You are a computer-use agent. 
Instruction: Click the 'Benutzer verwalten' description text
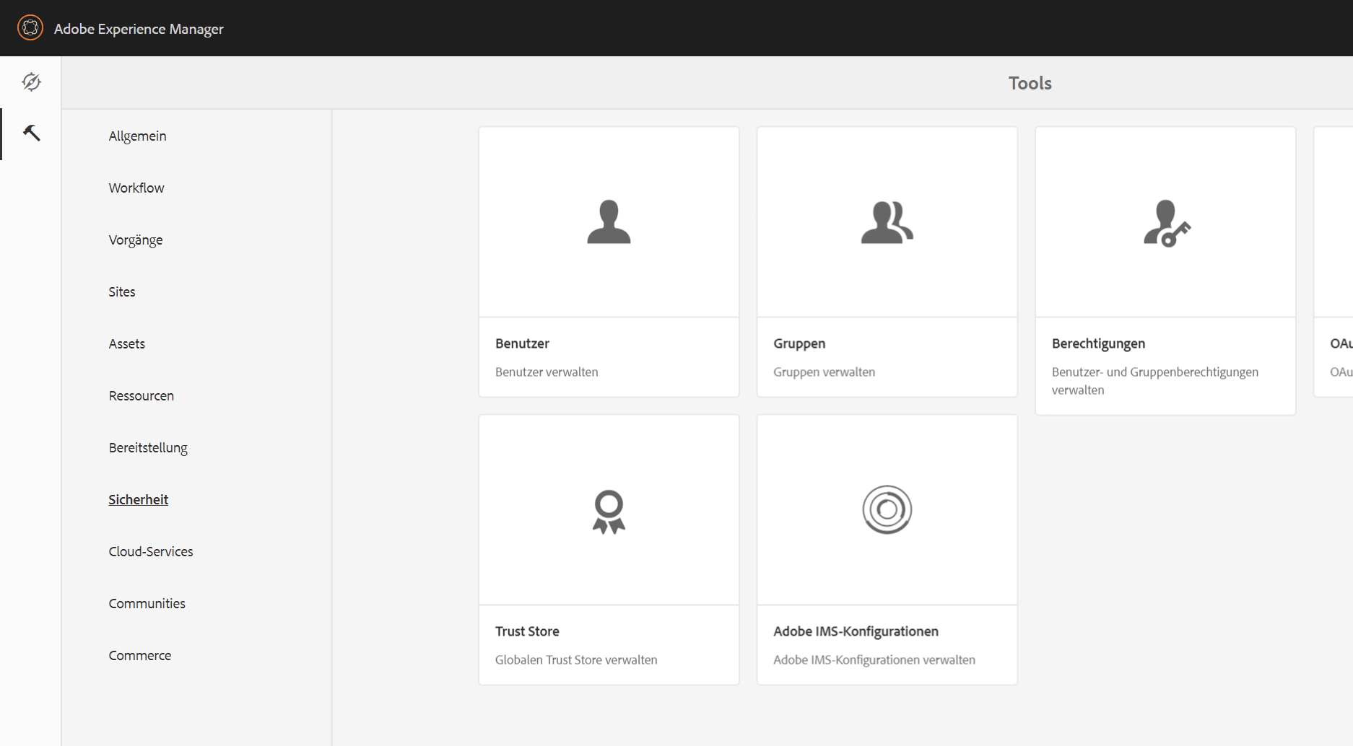[547, 372]
